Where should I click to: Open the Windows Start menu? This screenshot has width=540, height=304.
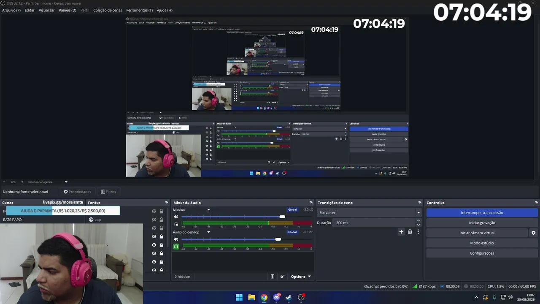[x=239, y=297]
